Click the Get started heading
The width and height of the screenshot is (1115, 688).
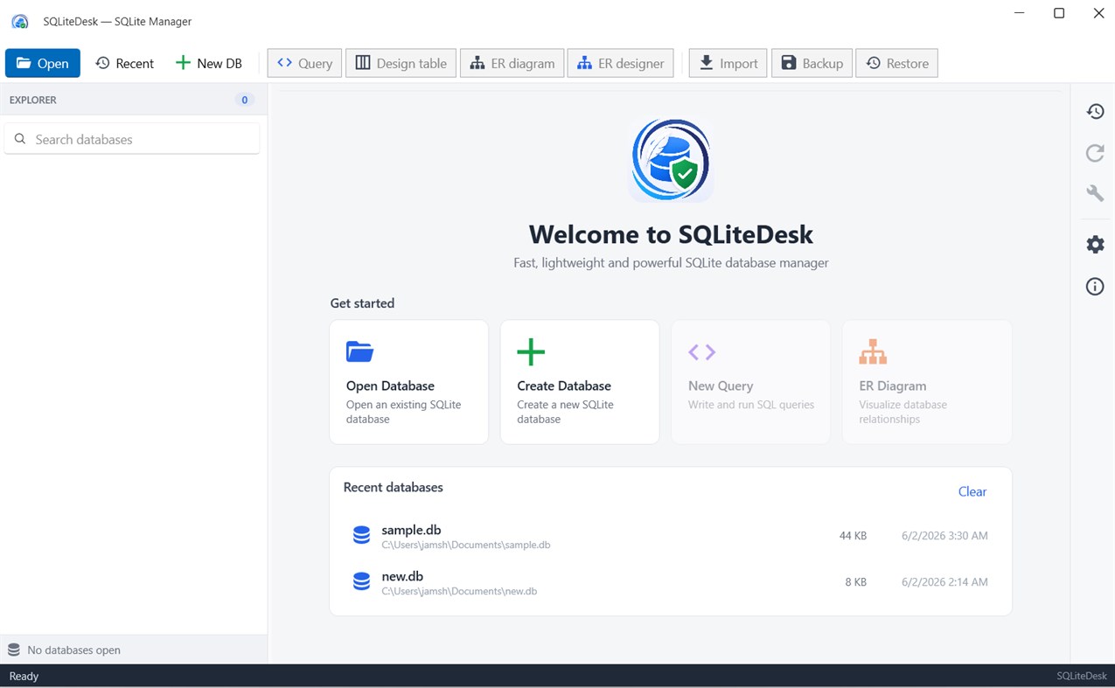click(362, 303)
